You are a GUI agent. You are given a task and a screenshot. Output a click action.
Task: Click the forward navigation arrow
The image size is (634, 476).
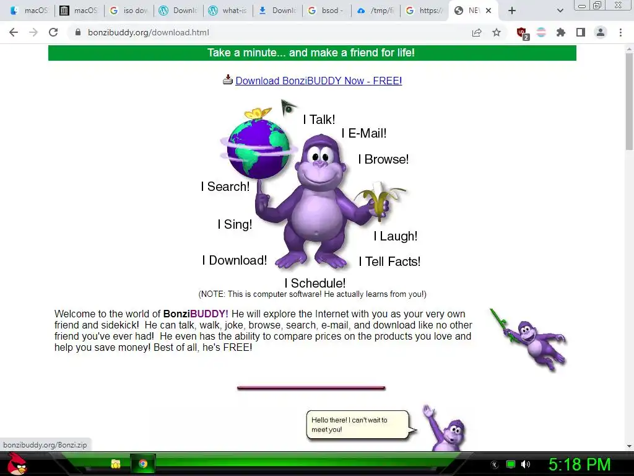point(33,32)
